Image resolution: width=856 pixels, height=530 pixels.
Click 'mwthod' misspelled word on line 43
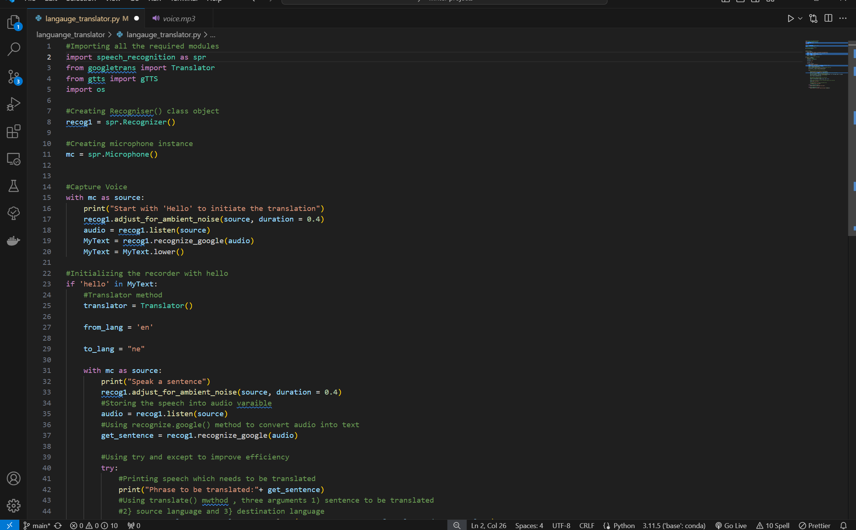215,500
